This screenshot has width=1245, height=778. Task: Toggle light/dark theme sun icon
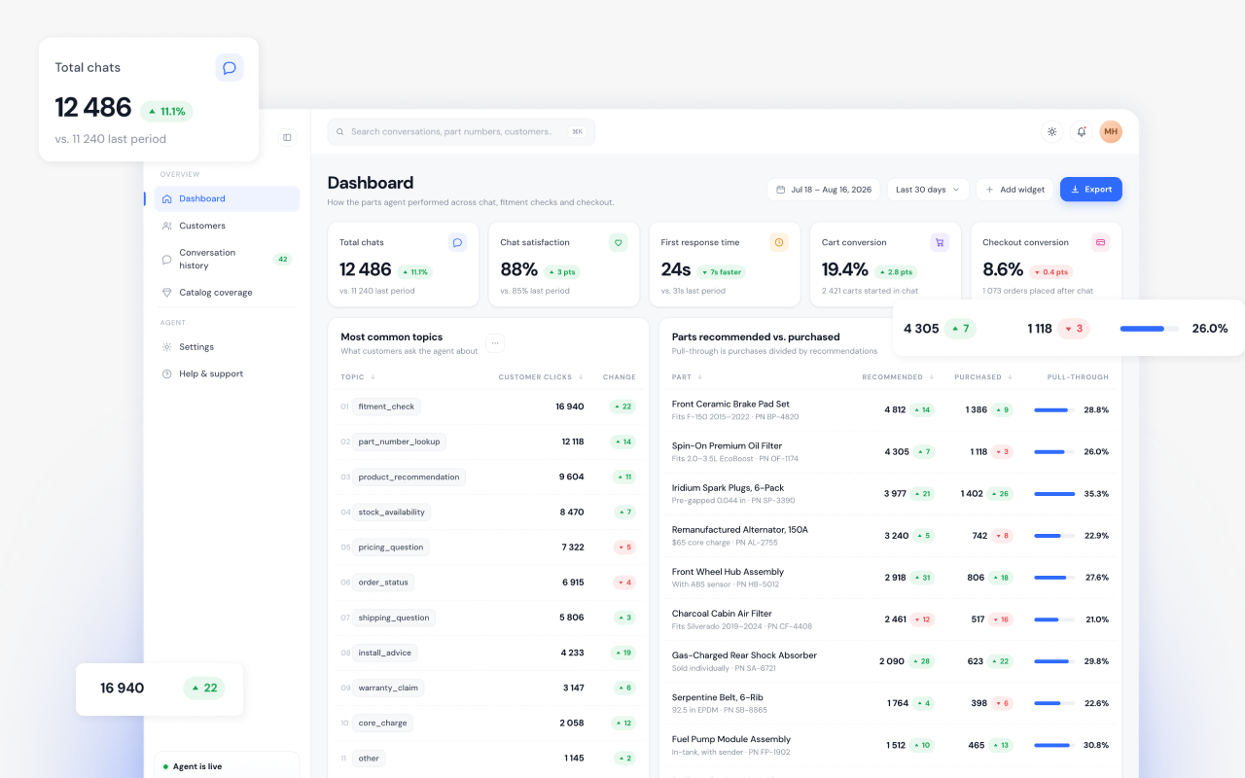1051,131
